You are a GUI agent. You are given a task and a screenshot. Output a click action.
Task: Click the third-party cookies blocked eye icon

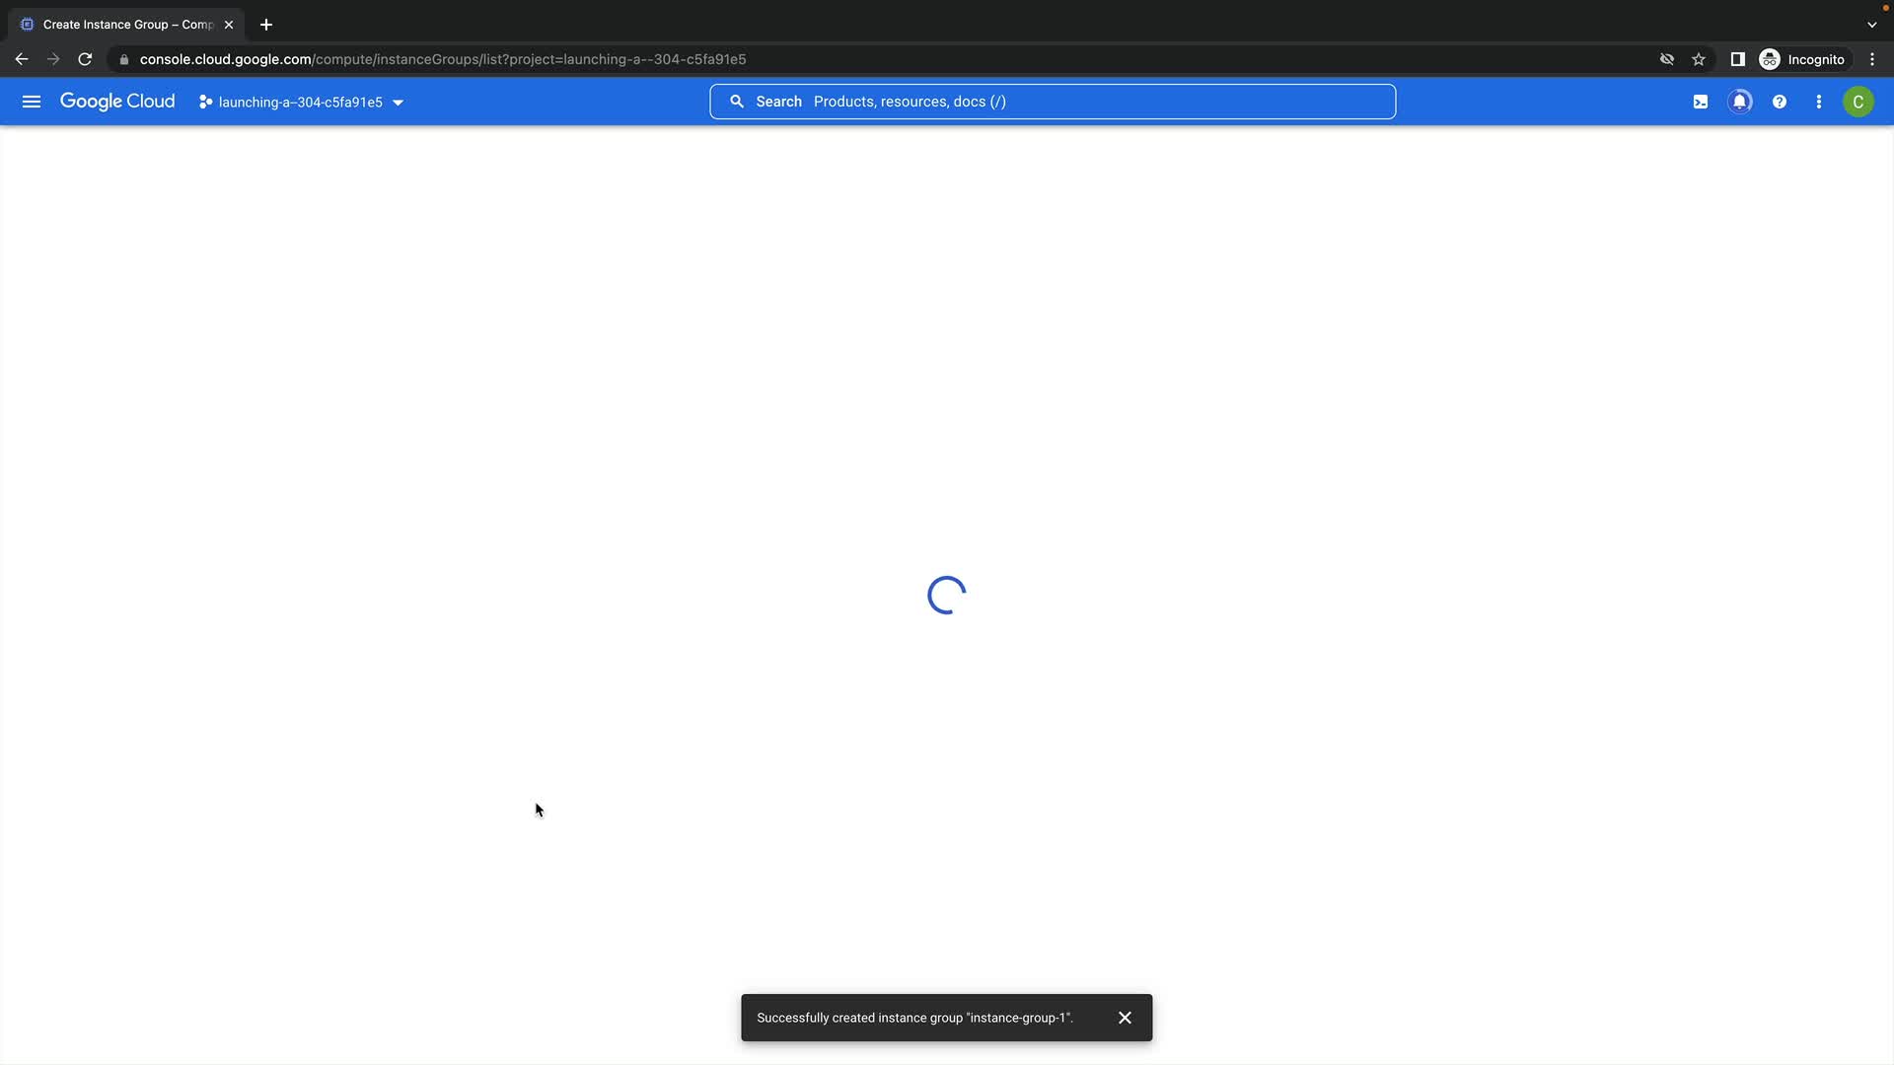click(x=1667, y=59)
